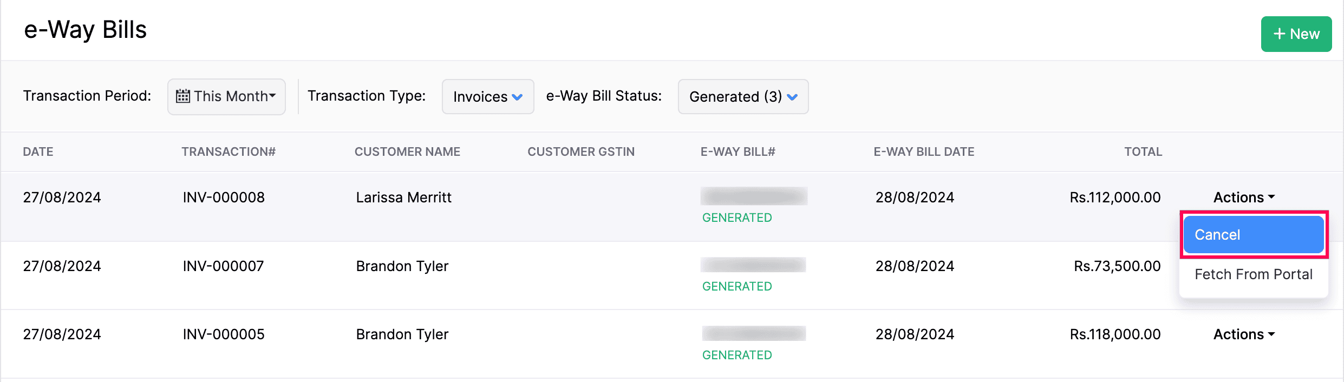
Task: Click the blurred e-Way bill number for INV-000008
Action: coord(754,196)
